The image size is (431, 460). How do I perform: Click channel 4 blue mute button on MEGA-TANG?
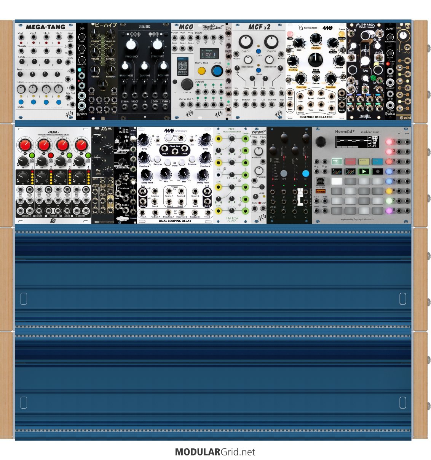pyautogui.click(x=58, y=102)
